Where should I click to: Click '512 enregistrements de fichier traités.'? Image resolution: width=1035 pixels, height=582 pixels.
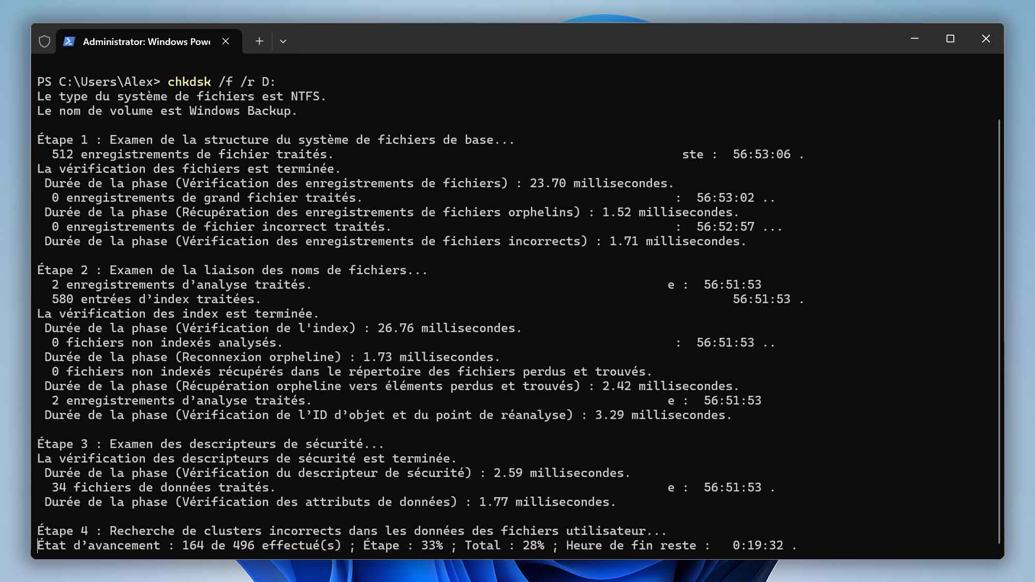(x=193, y=154)
